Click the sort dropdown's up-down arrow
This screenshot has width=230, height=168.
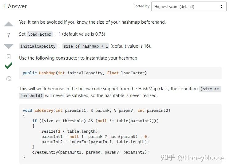(221, 6)
